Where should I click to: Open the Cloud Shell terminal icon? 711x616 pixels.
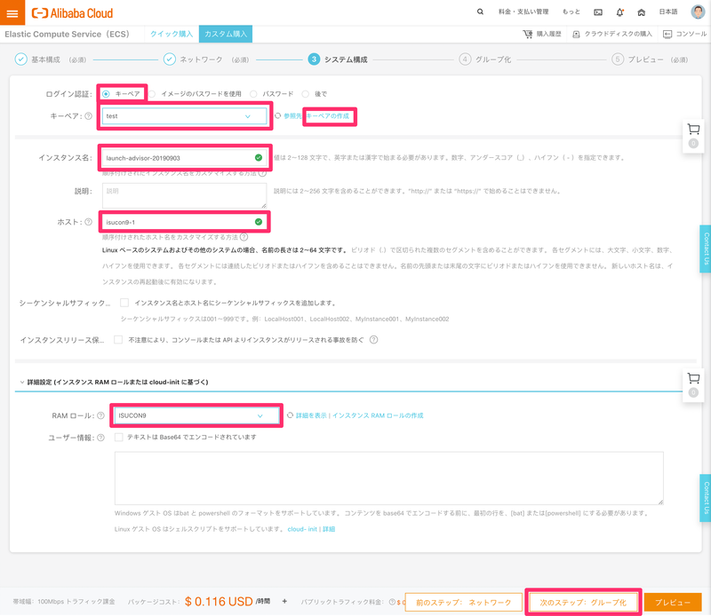click(598, 12)
